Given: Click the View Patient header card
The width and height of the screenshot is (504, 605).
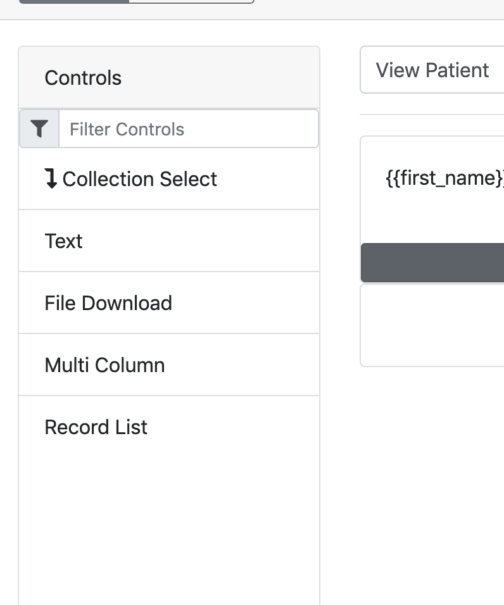Looking at the screenshot, I should click(x=432, y=70).
